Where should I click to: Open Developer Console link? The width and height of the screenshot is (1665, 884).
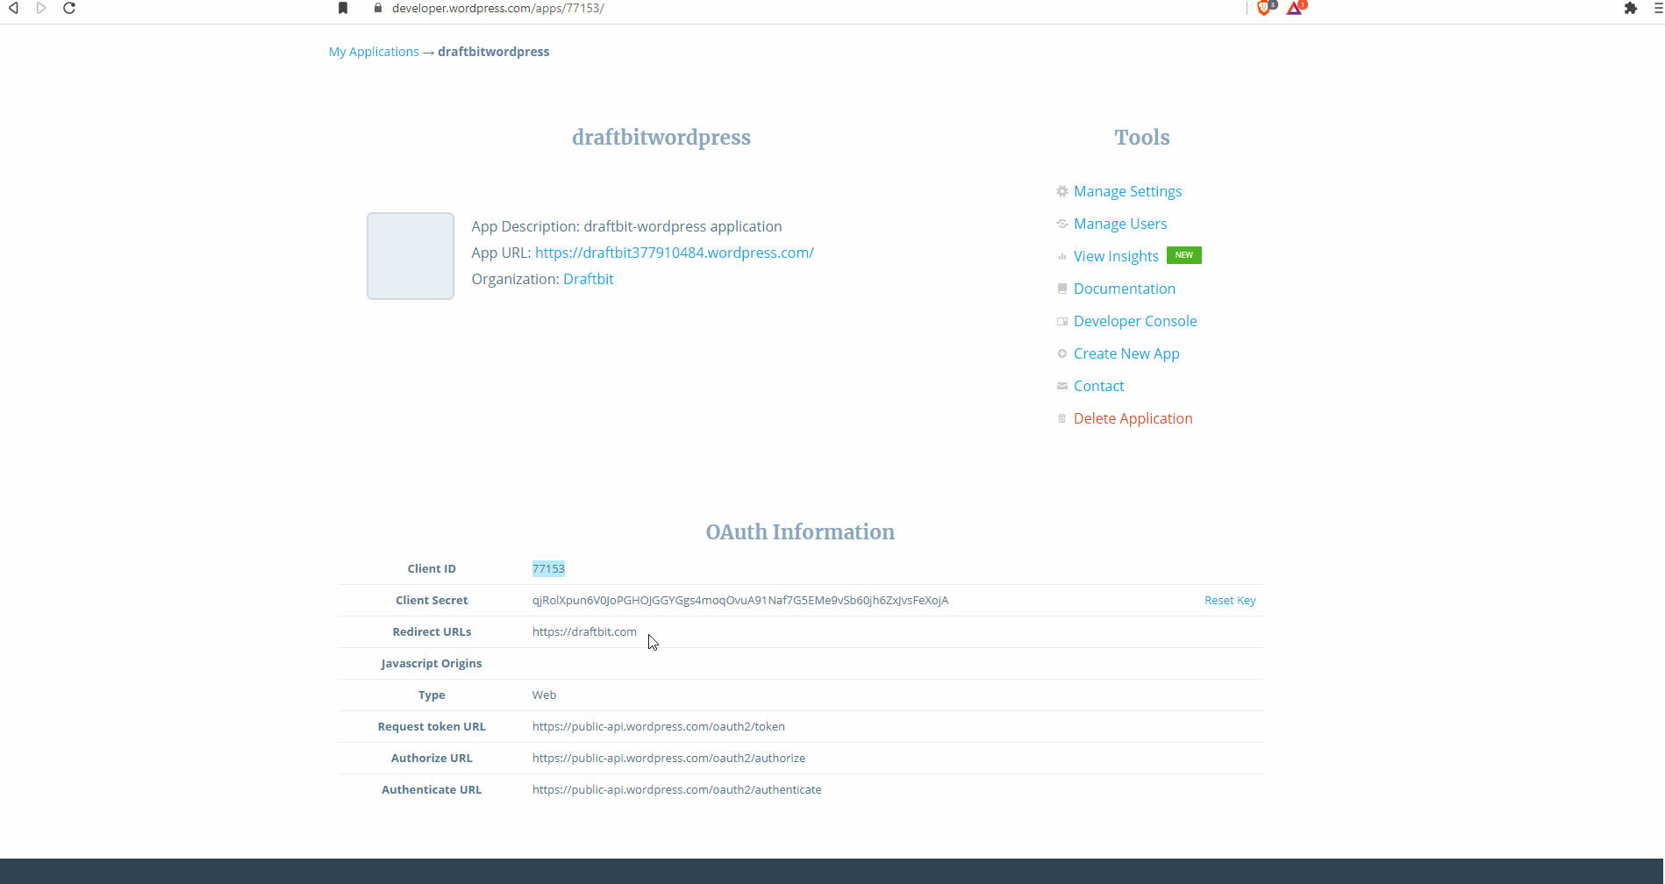[x=1135, y=321]
